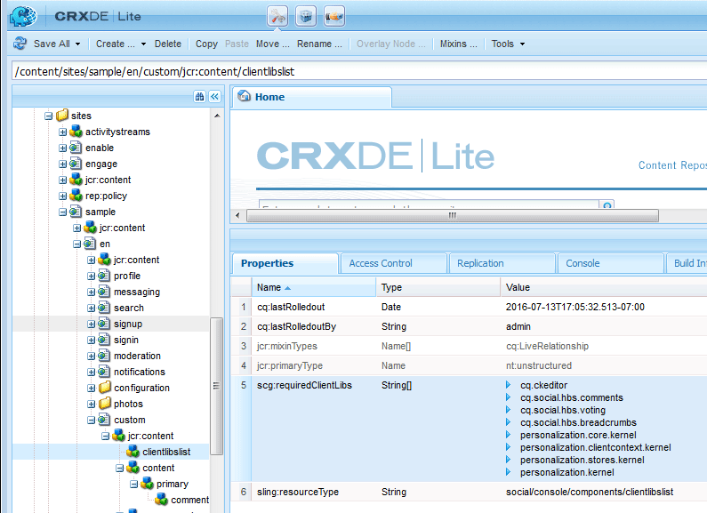Collapse the en tree node
The image size is (707, 513).
coord(77,244)
